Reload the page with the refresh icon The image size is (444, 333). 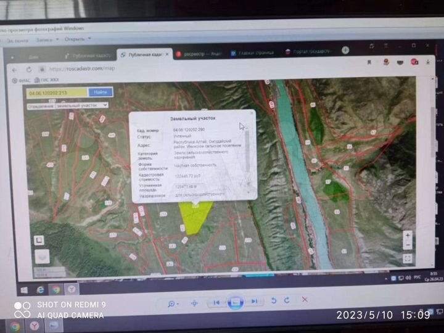point(39,70)
